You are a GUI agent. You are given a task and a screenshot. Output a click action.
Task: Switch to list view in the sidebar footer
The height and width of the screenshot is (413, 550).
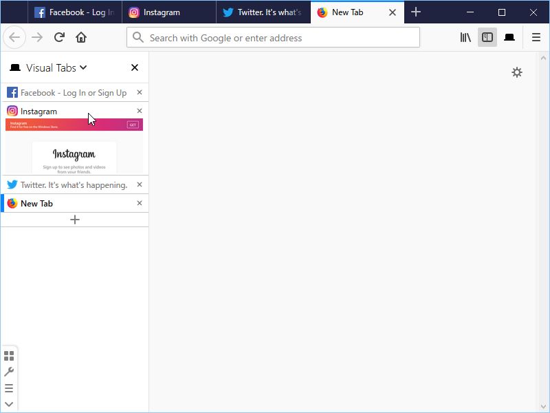[x=9, y=387]
